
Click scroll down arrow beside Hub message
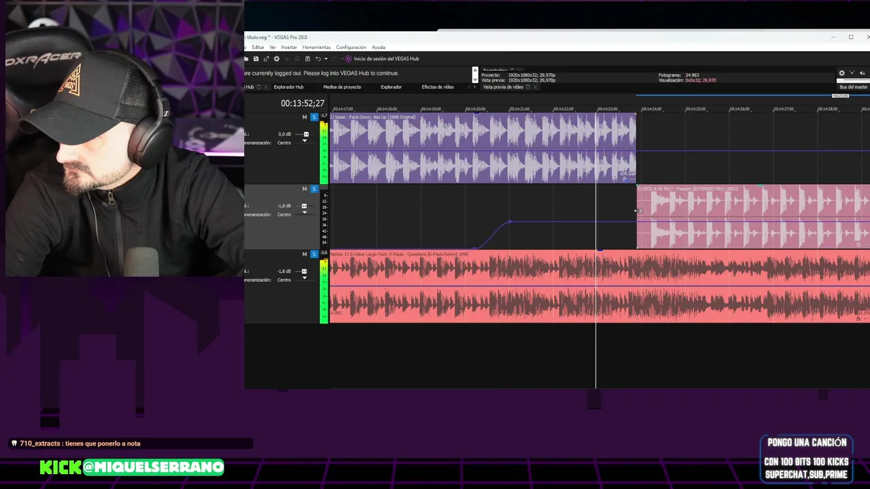475,79
